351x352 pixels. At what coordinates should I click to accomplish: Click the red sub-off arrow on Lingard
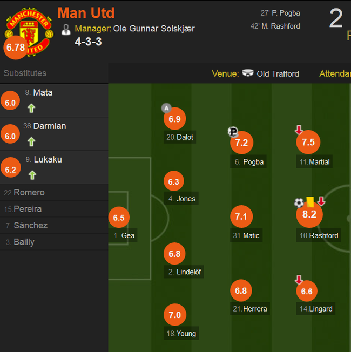point(299,280)
